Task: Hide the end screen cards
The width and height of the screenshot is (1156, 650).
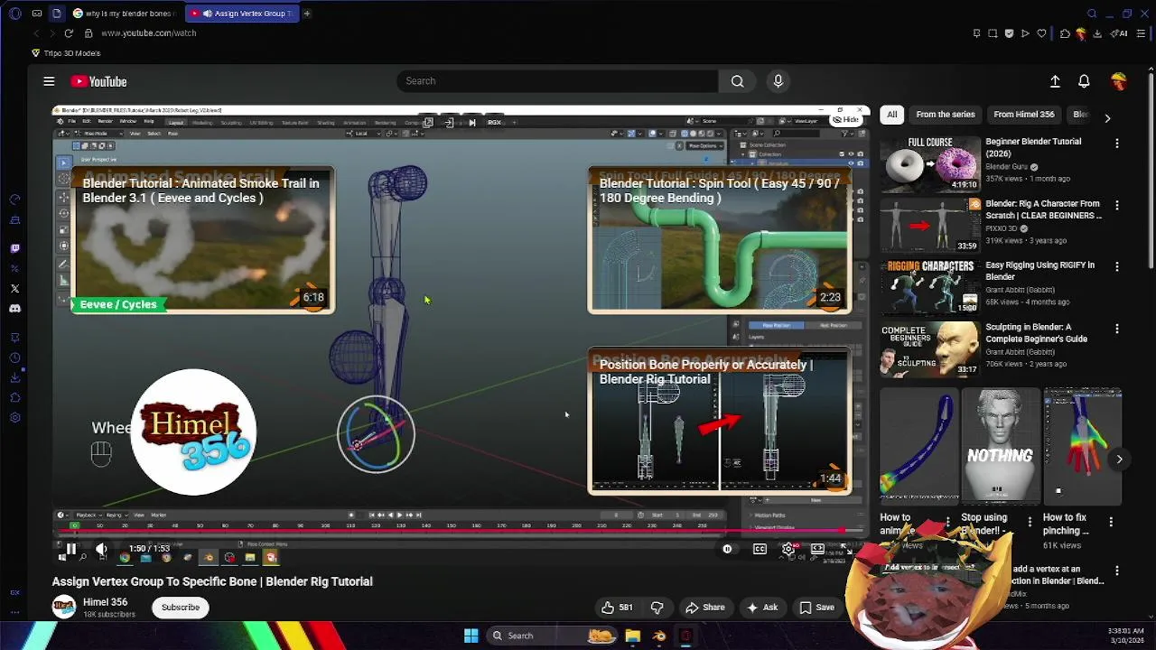Action: pos(846,119)
